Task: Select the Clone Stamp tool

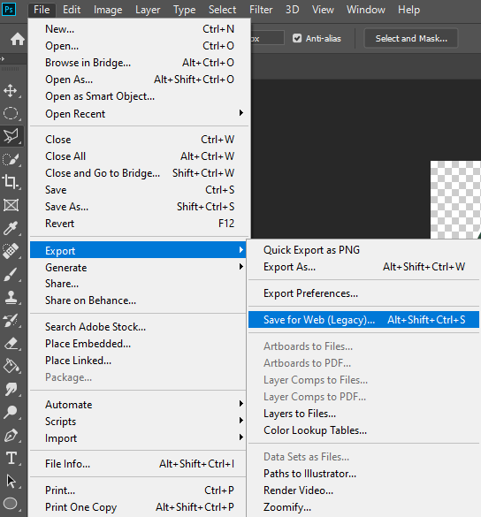Action: [11, 297]
